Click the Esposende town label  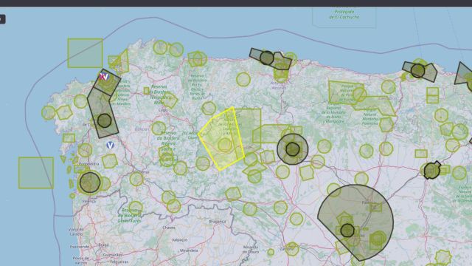click(x=80, y=247)
